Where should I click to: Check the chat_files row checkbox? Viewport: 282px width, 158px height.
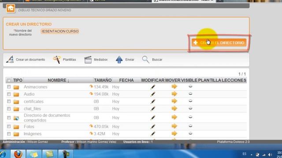point(9,109)
